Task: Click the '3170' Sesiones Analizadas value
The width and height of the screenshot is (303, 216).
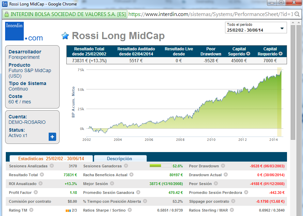Action: (x=73, y=166)
